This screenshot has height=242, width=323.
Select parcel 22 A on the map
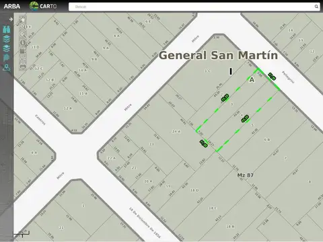coord(112,158)
